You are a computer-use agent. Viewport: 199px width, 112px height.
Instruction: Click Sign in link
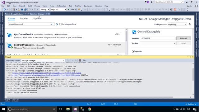189,6
